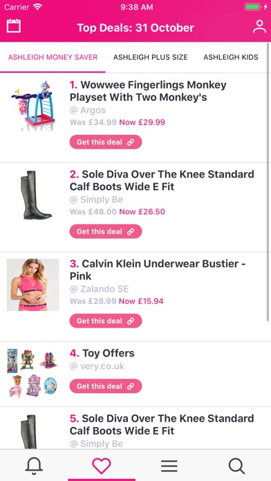271x481 pixels.
Task: Switch to Ashleigh Plus Size tab
Action: click(151, 57)
